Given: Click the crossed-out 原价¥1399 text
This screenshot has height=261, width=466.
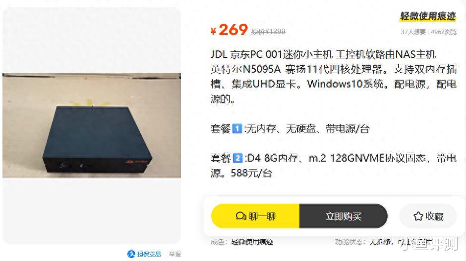Looking at the screenshot, I should [x=268, y=32].
